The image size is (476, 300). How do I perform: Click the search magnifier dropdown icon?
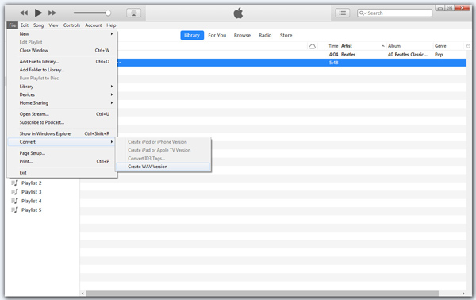click(363, 13)
